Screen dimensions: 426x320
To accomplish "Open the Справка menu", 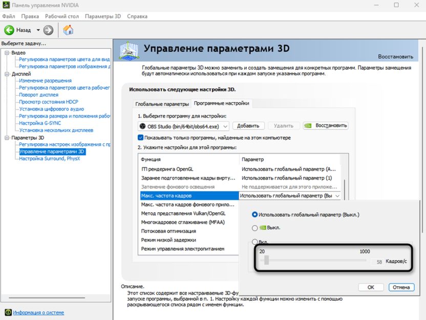I will (x=137, y=16).
